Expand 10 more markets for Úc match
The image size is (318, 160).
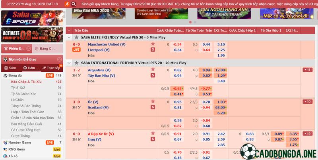pos(307,102)
